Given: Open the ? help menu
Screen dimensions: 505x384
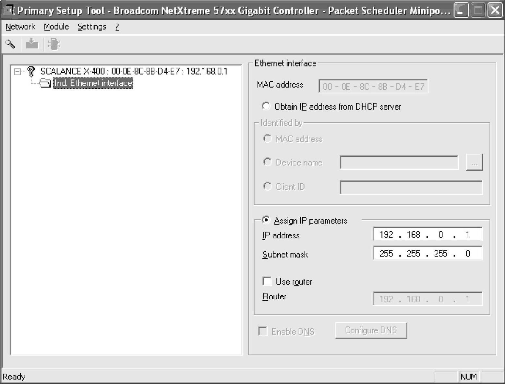Looking at the screenshot, I should 117,27.
